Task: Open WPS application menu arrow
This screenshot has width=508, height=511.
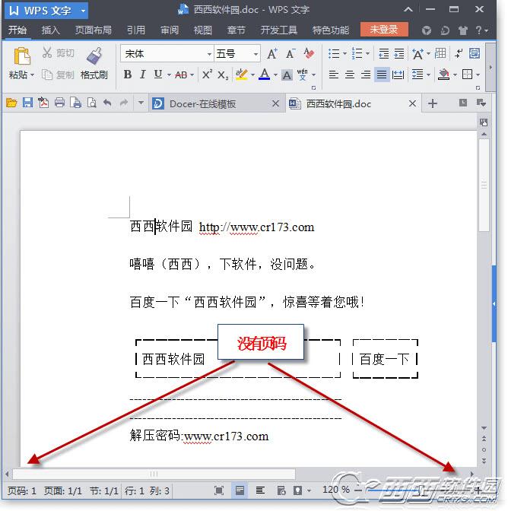Action: (x=84, y=11)
